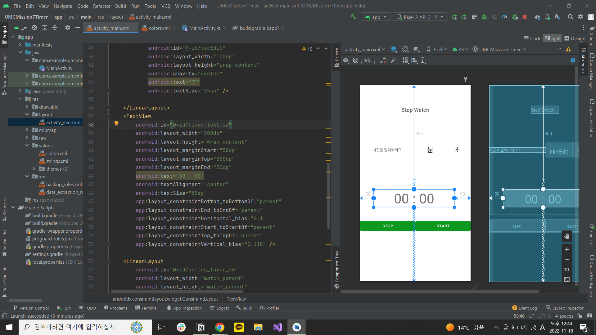
Task: Open the Pixel preview device dropdown
Action: [x=436, y=49]
